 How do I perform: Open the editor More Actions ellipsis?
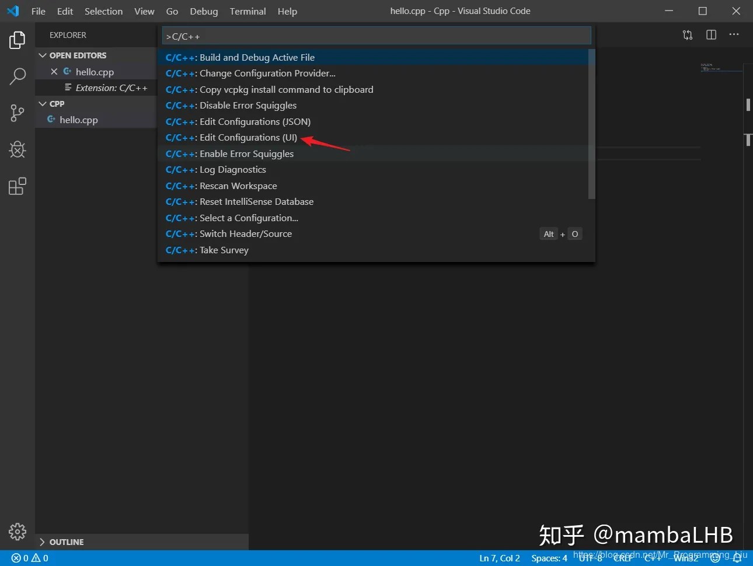[x=734, y=34]
